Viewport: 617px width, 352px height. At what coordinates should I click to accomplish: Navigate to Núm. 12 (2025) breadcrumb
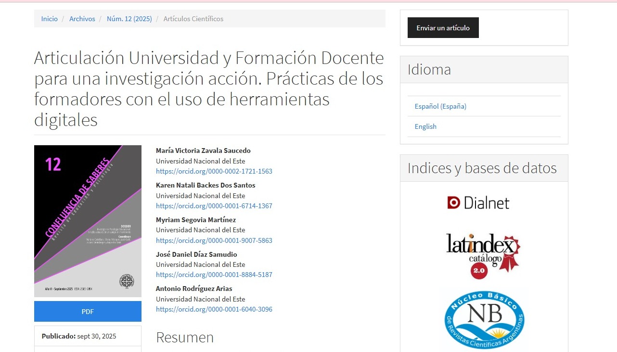point(129,19)
